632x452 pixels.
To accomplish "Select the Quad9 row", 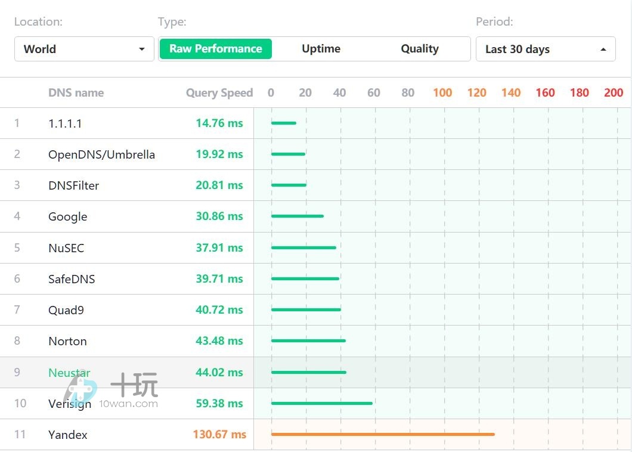I will [66, 310].
